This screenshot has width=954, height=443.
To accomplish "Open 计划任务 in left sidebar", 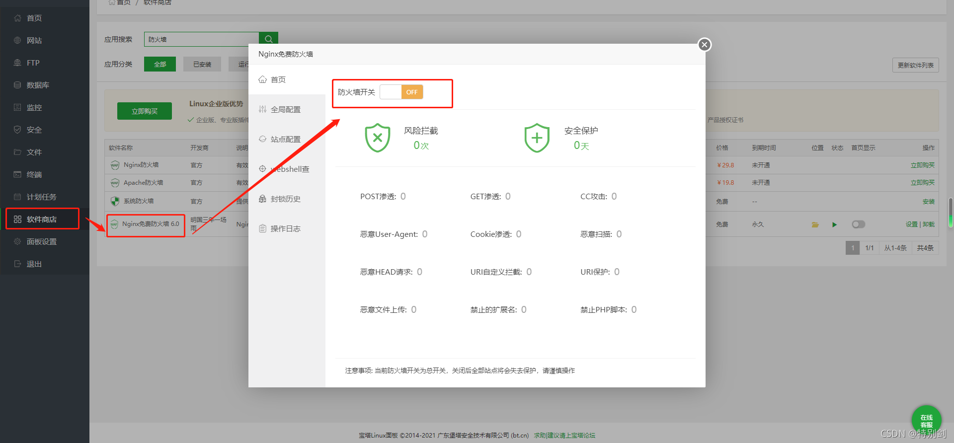I will point(45,197).
